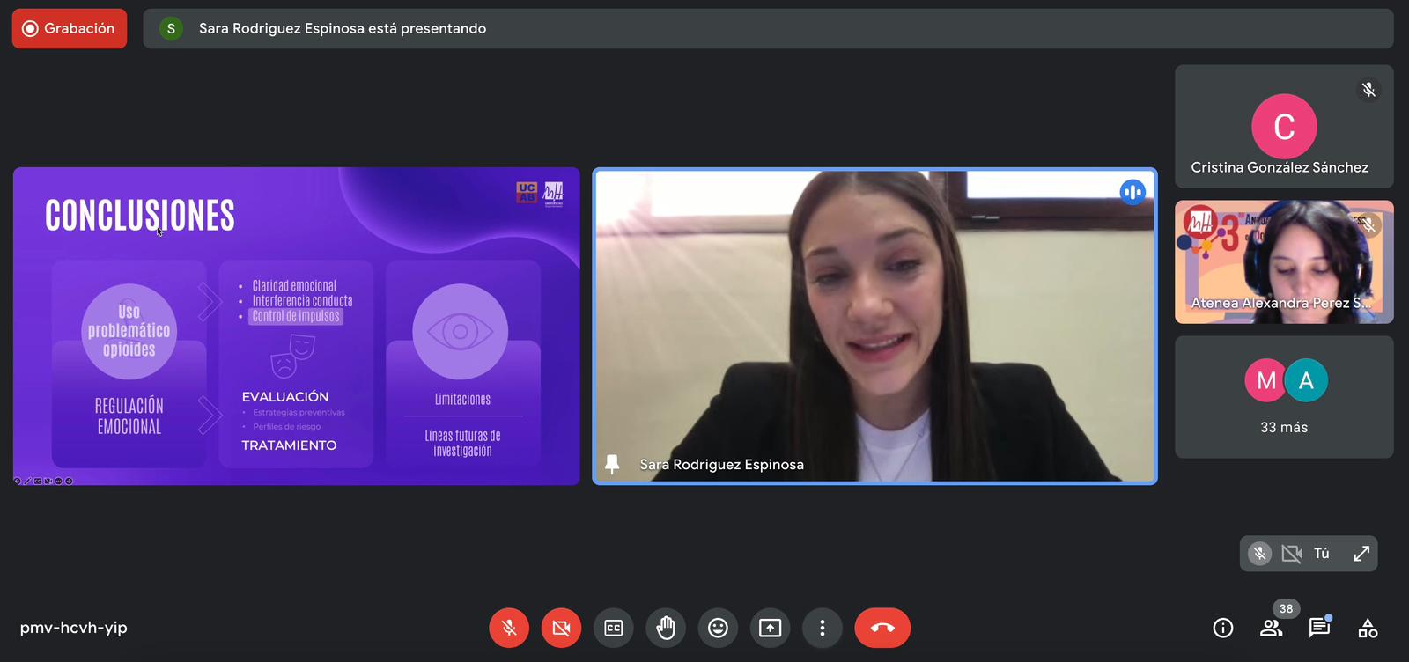Open the emoji reactions picker
This screenshot has height=662, width=1409.
click(x=718, y=628)
